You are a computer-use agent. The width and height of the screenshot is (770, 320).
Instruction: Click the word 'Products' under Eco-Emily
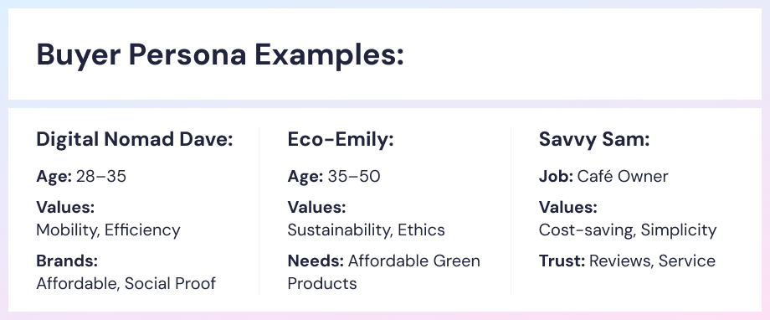[x=322, y=283]
